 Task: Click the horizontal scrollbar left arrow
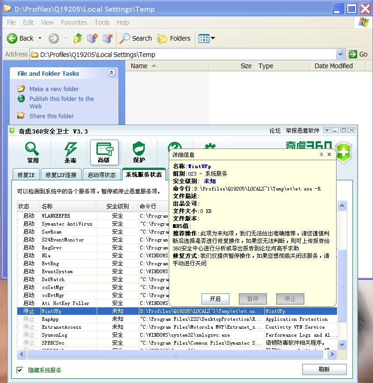(x=22, y=354)
